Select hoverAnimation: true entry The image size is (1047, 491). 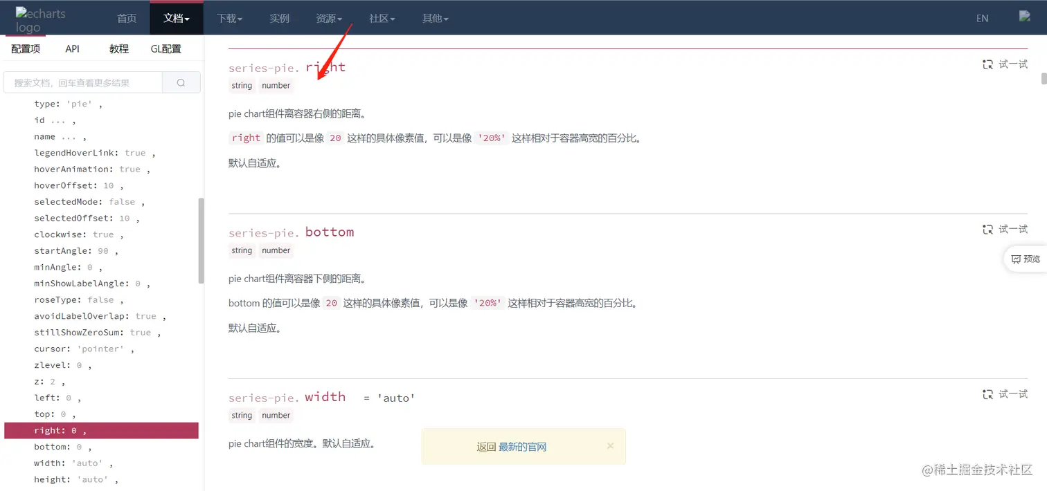92,169
